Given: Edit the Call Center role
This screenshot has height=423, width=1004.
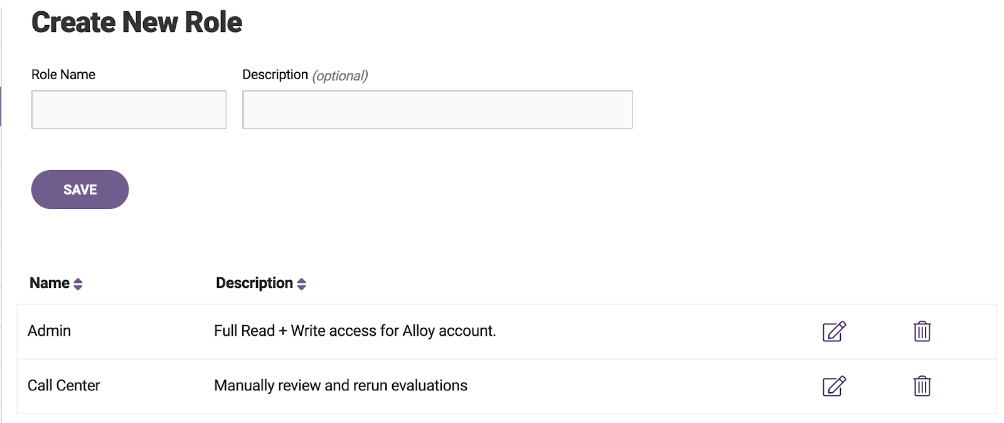Looking at the screenshot, I should tap(834, 386).
